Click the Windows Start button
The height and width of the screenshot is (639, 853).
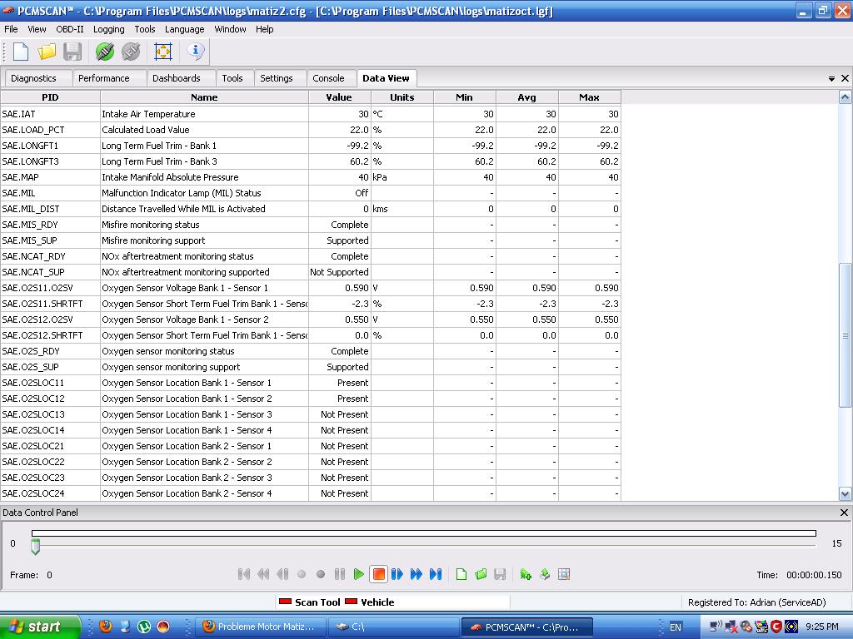click(40, 627)
